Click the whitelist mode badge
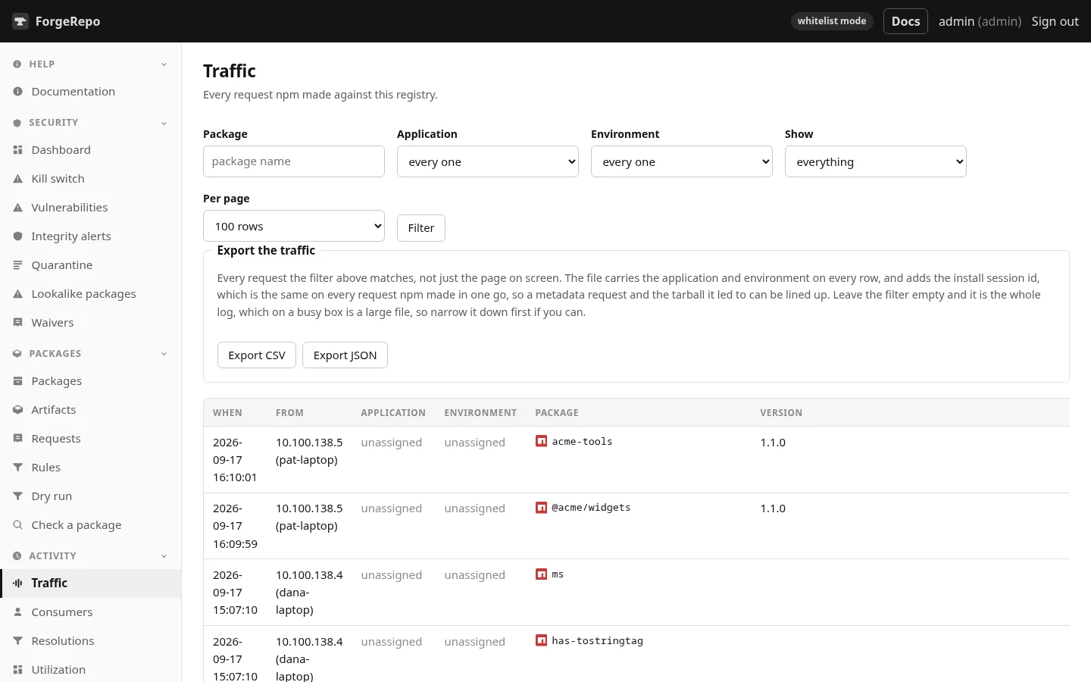Viewport: 1091px width, 682px height. pos(832,21)
